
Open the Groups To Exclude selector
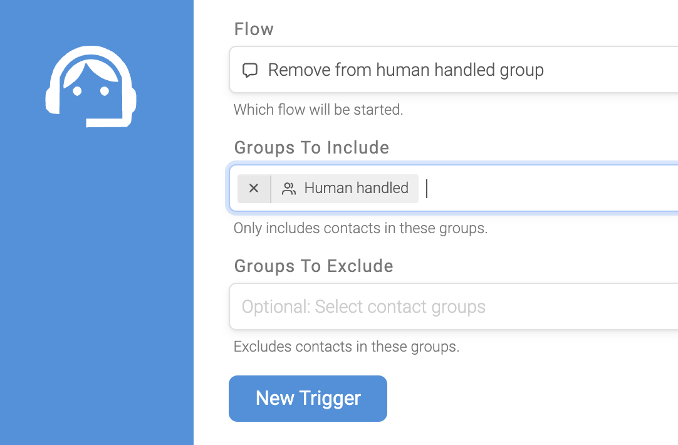tap(454, 306)
